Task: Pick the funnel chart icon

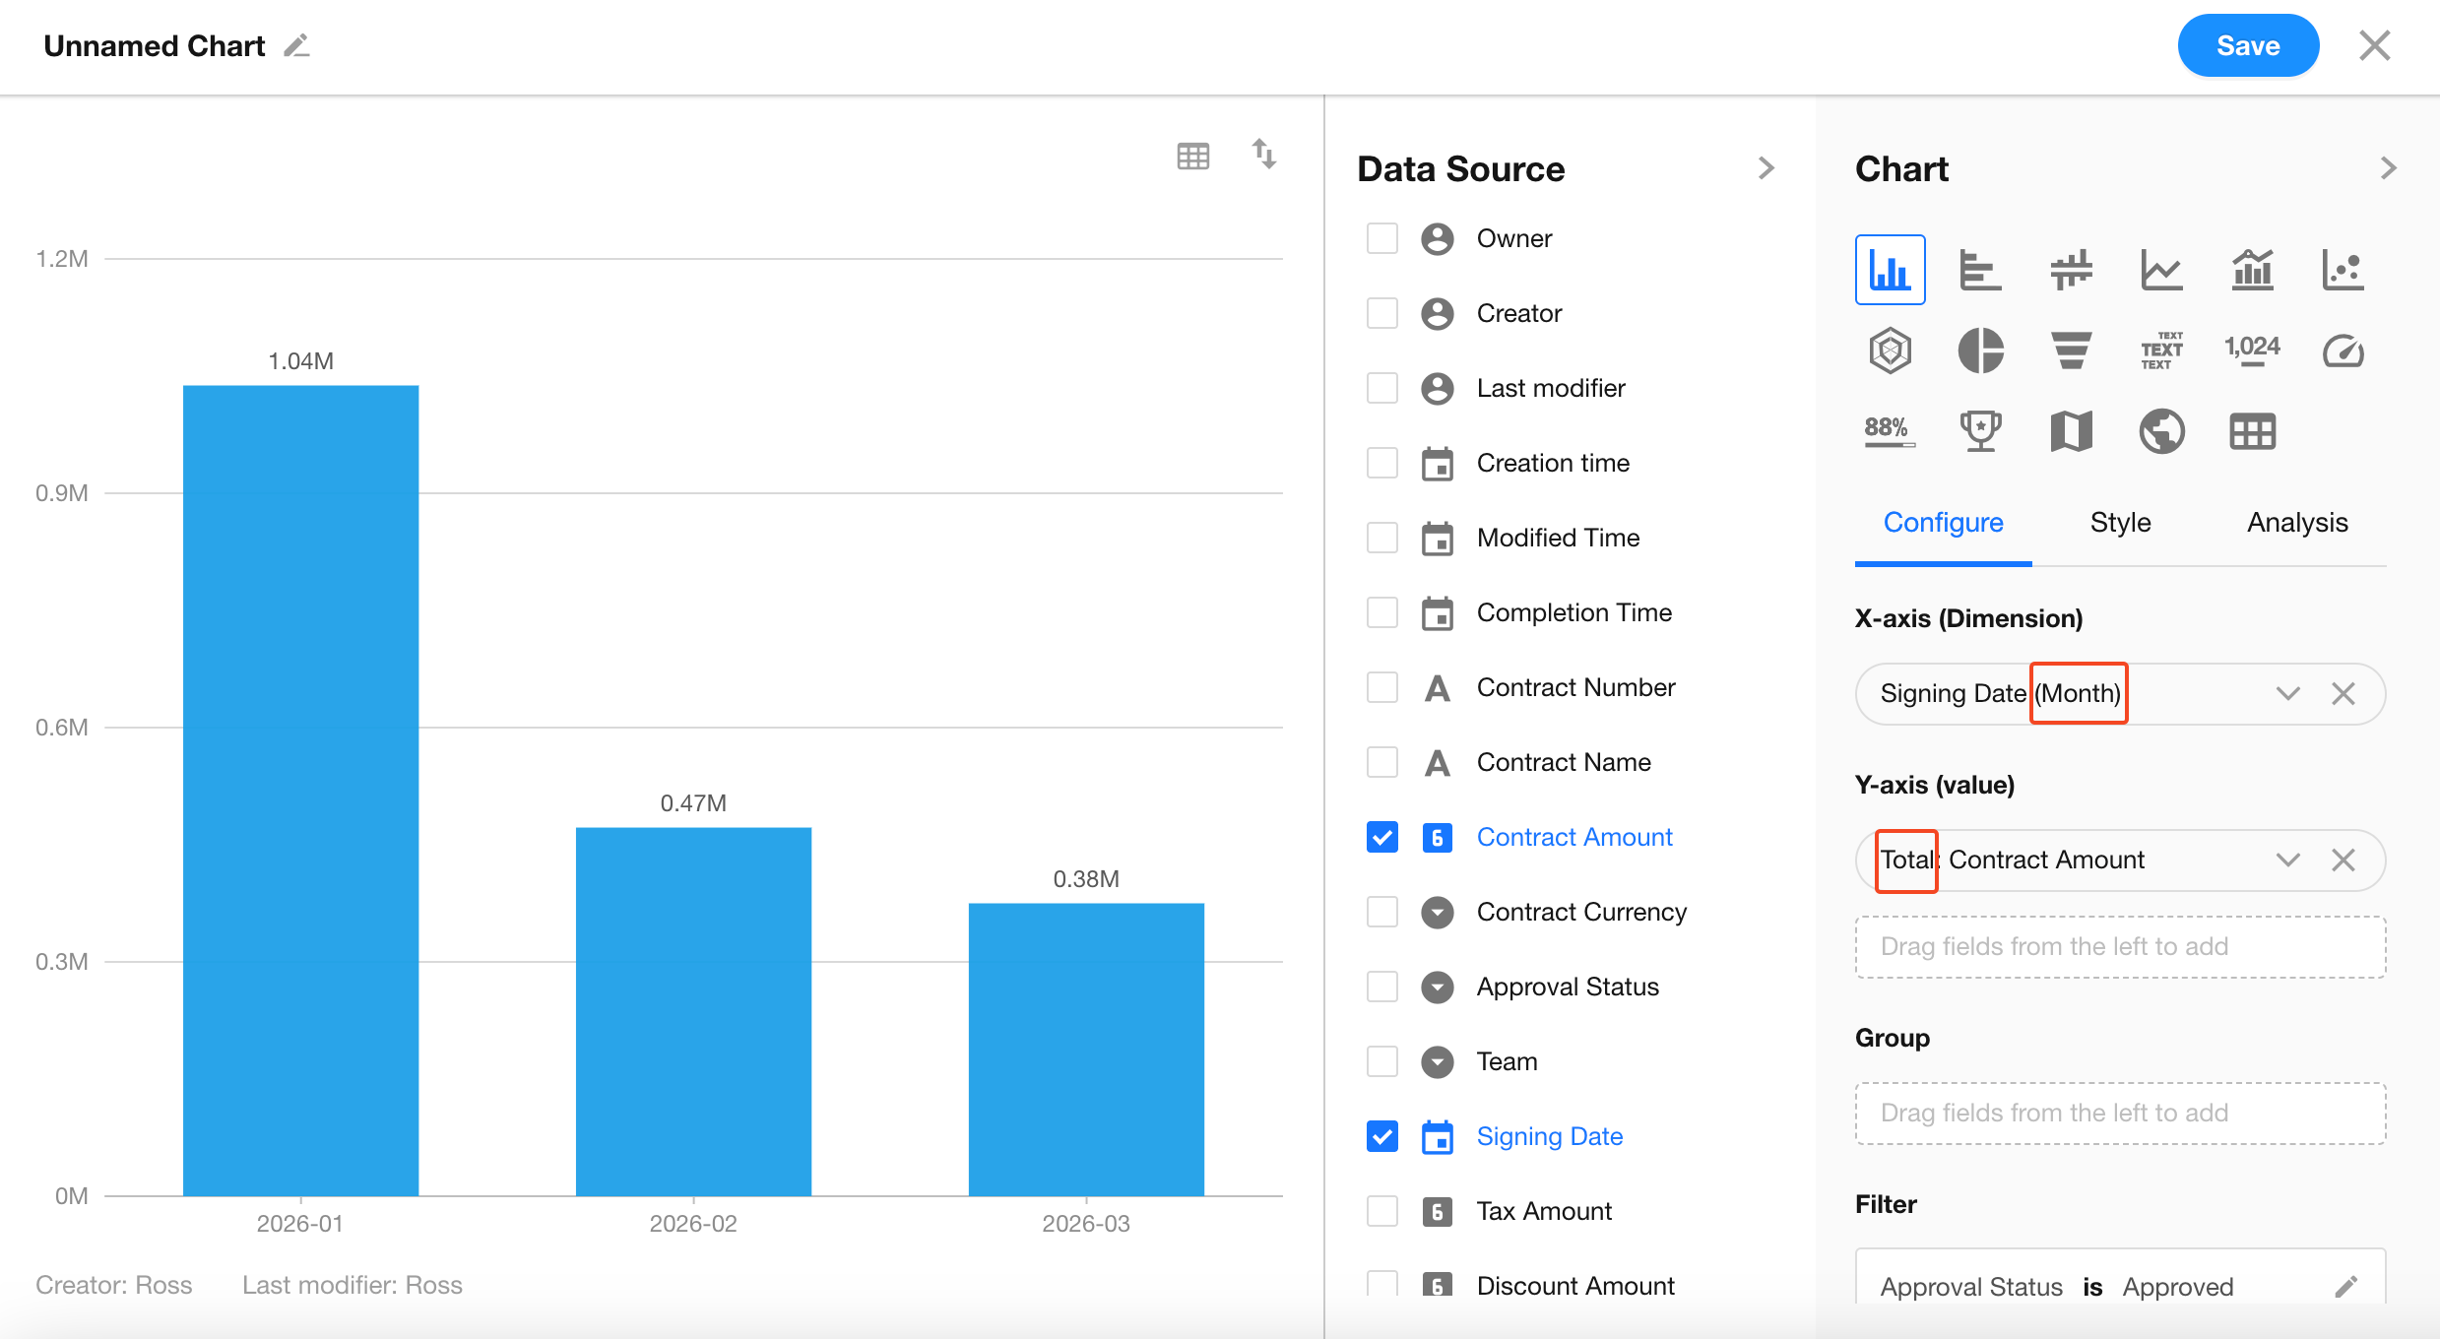Action: tap(2071, 351)
